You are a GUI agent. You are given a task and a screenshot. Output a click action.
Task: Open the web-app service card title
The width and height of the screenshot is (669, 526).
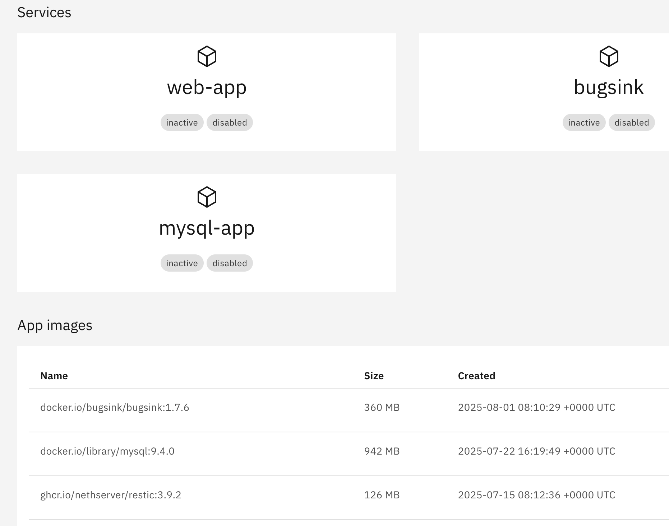(207, 87)
